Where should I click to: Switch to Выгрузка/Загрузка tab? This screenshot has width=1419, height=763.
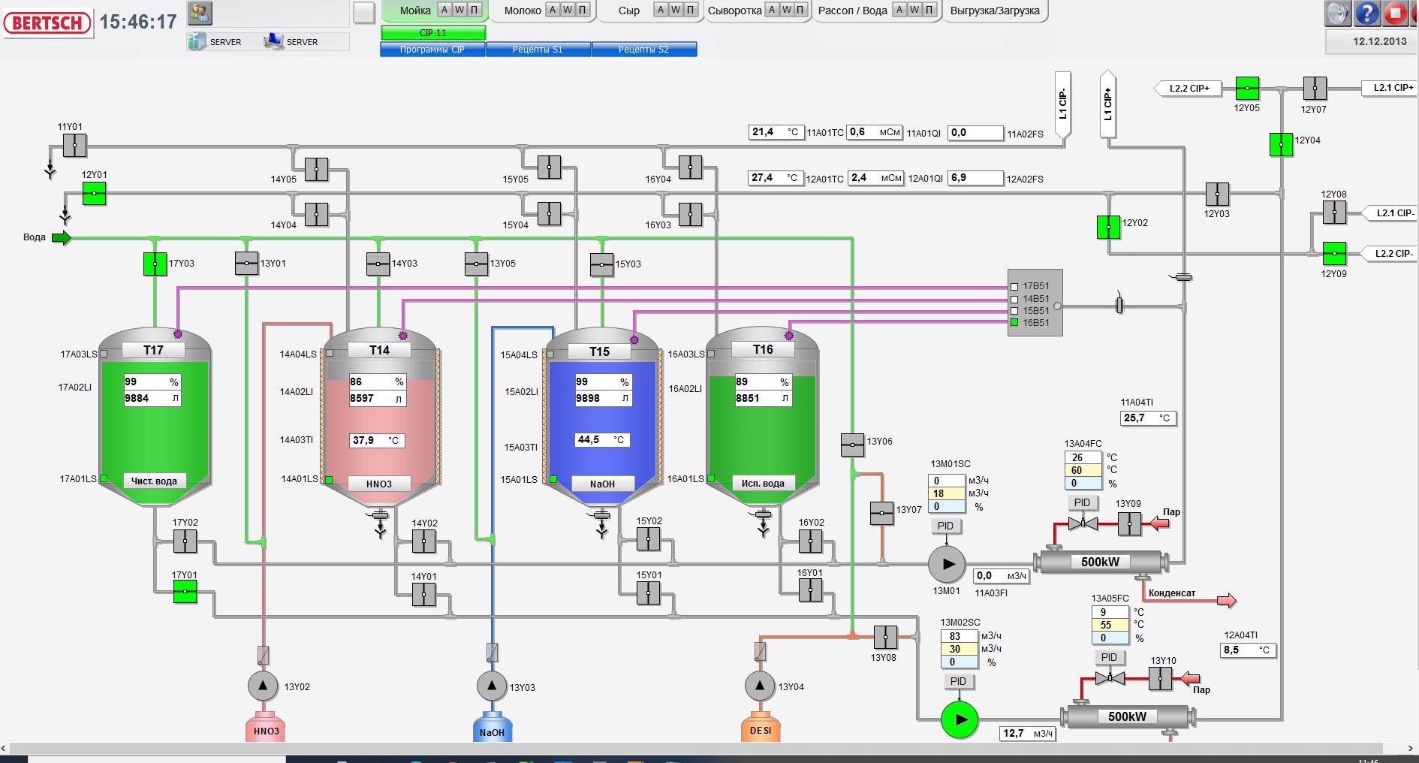click(995, 11)
